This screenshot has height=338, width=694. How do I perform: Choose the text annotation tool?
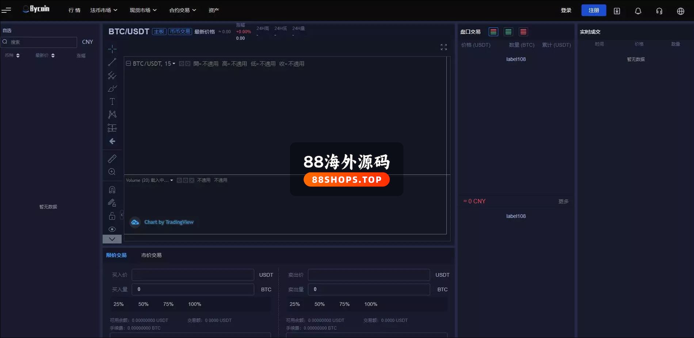coord(112,101)
